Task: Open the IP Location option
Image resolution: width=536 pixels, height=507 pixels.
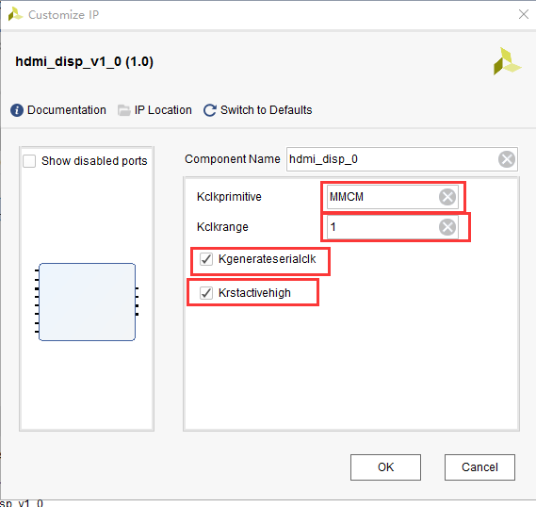Action: [x=163, y=110]
